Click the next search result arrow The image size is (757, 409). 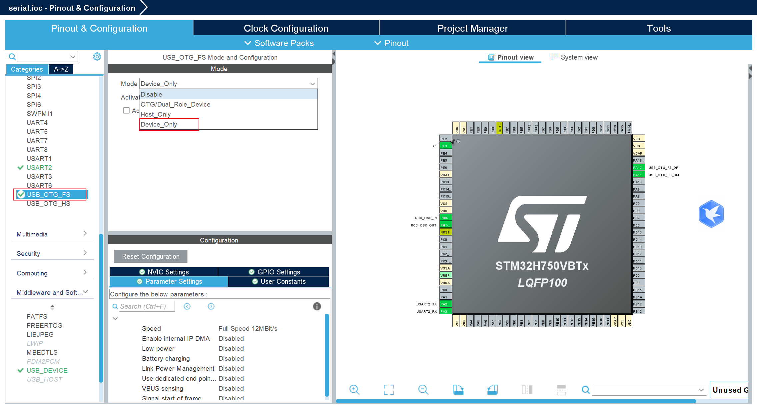211,306
